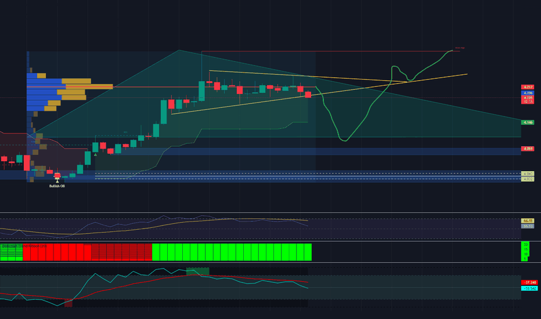Click the red -37.240 oscillator value
Screen dimensions: 541x319
529,282
